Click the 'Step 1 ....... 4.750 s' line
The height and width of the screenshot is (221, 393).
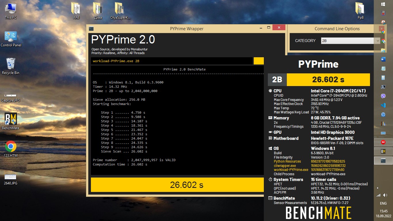pos(123,113)
